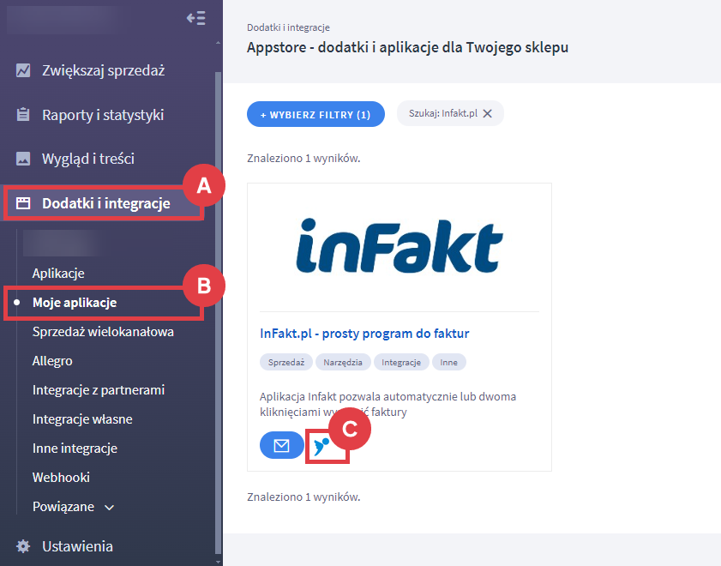Click the envelope contact button on the InFakt card
This screenshot has width=721, height=566.
[281, 445]
